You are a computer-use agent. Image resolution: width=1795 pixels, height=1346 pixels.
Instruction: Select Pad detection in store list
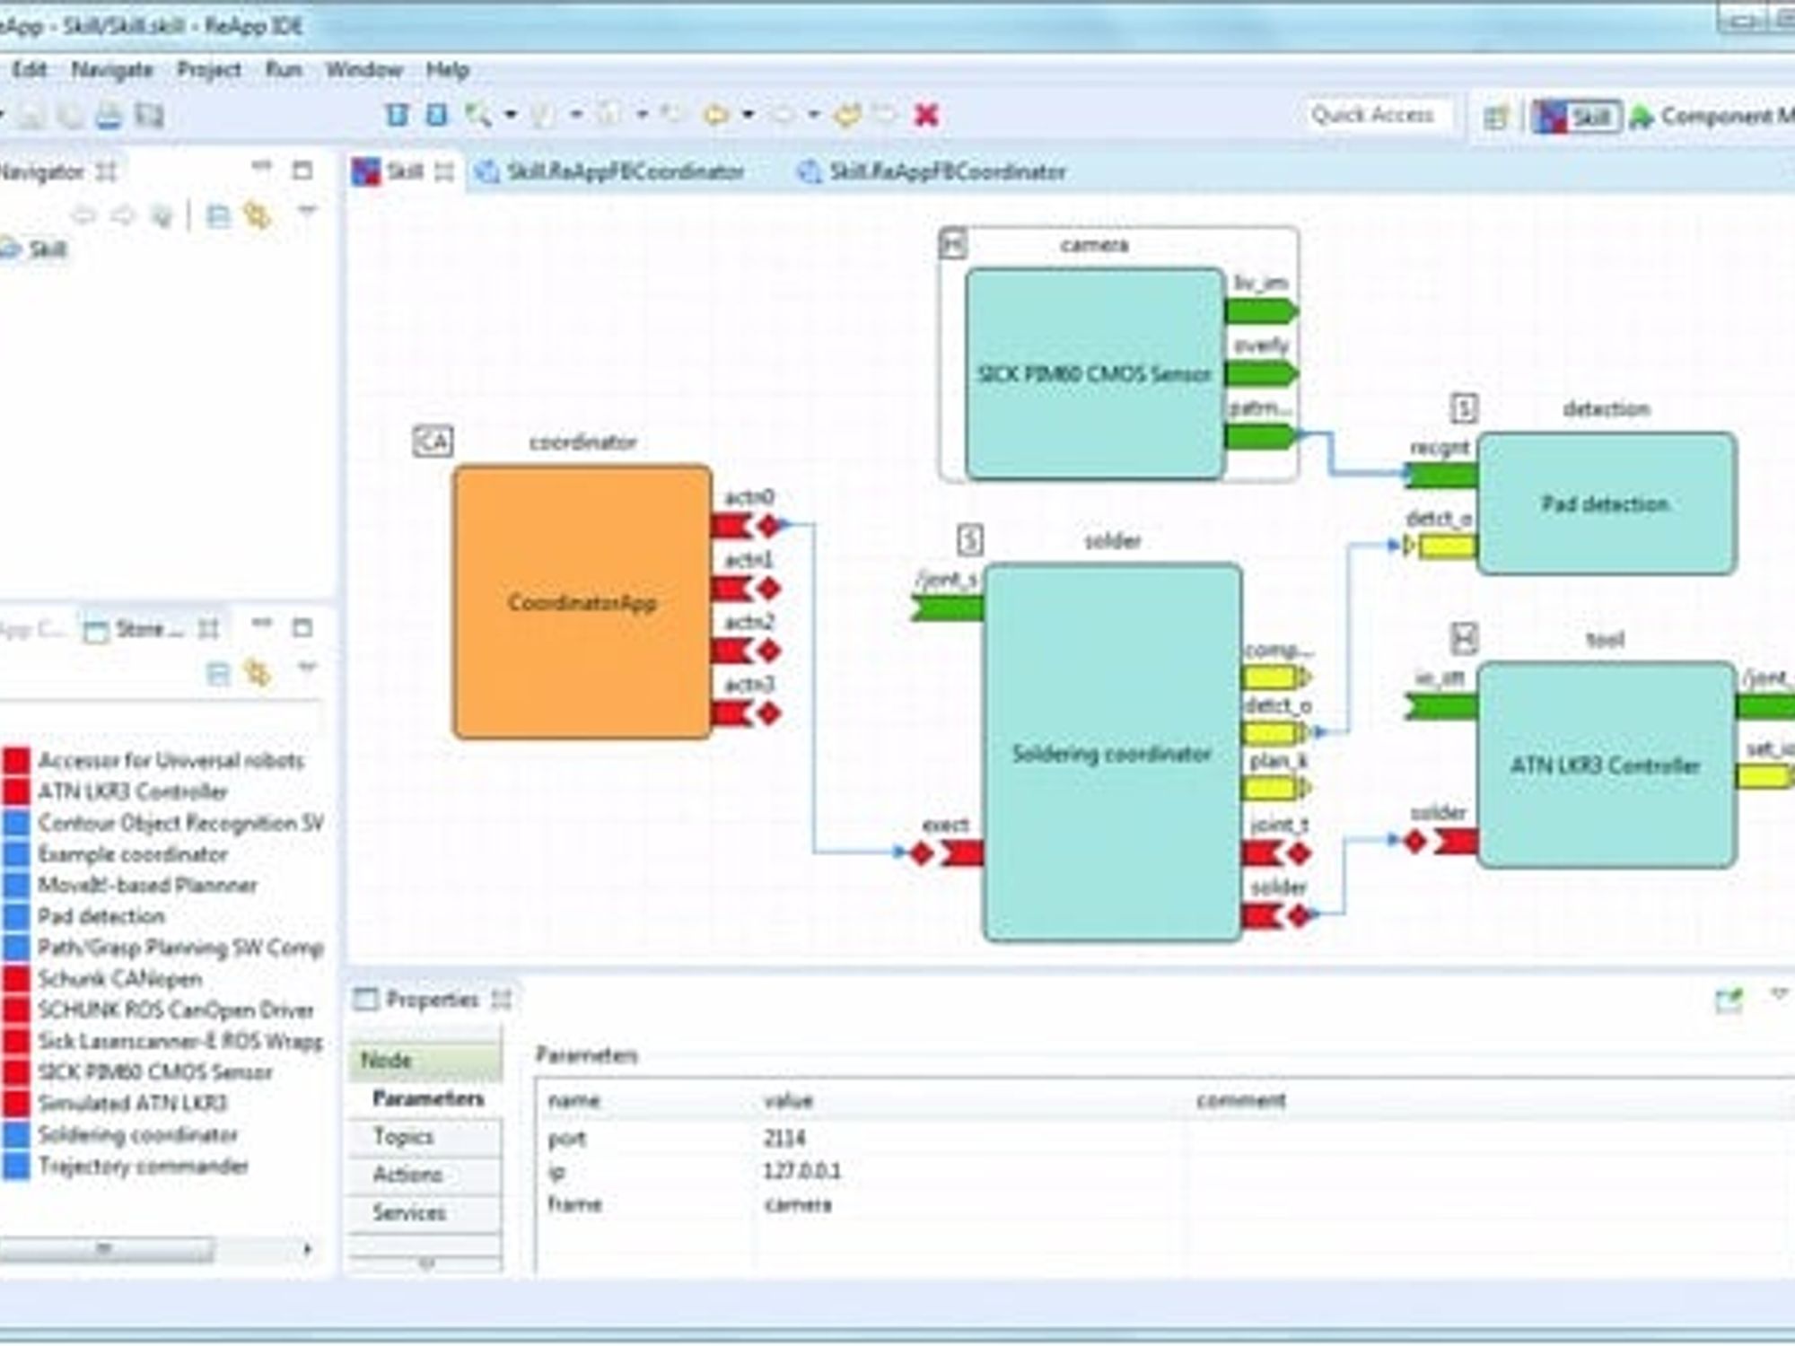(x=85, y=916)
